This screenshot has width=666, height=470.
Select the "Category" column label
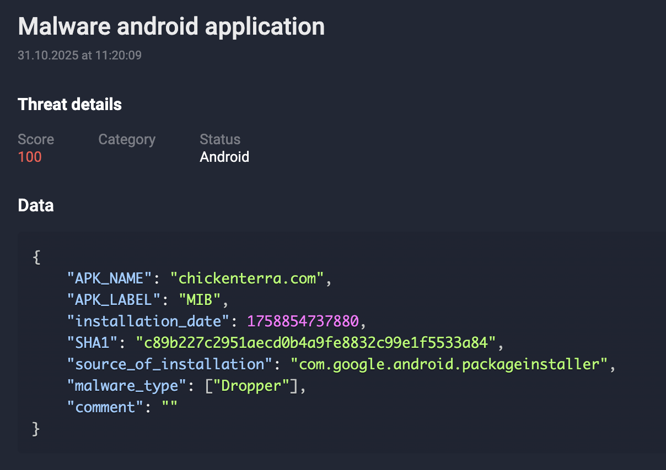127,140
